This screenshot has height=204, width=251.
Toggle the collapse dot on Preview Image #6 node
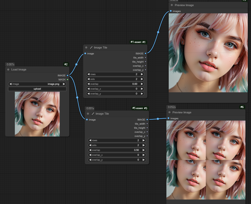(169, 112)
